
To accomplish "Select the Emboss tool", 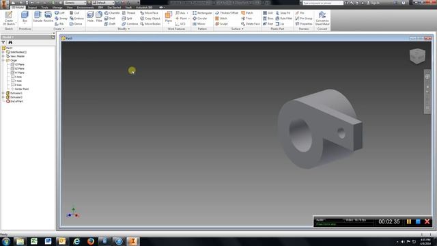I will click(x=76, y=18).
